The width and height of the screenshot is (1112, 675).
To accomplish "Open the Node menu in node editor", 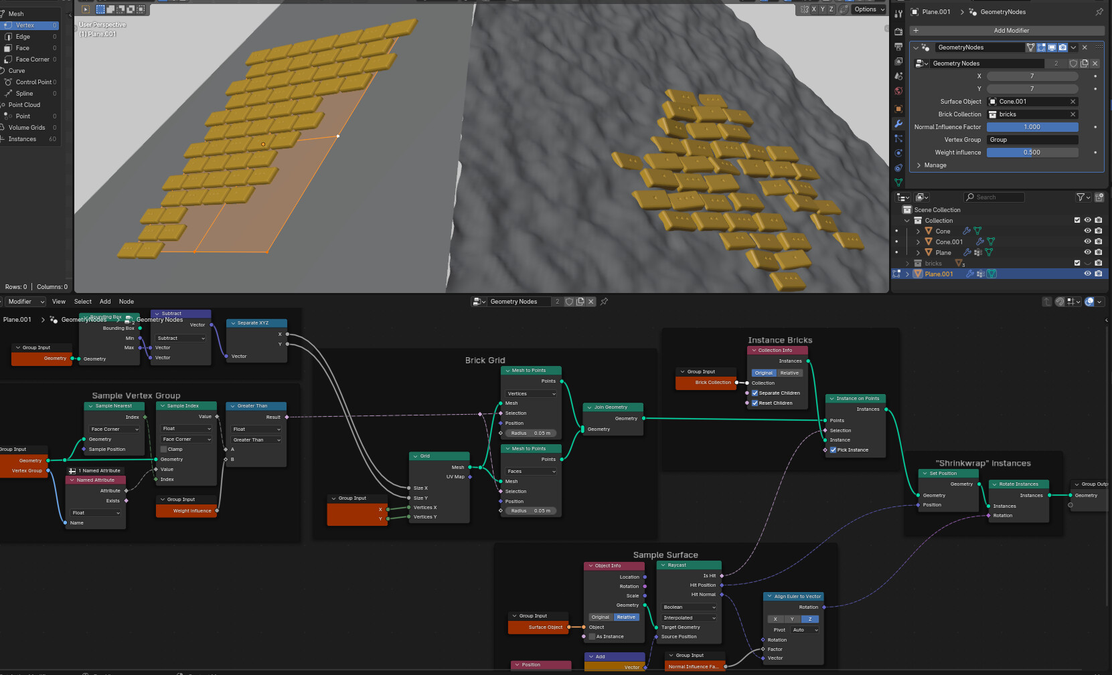I will [127, 302].
